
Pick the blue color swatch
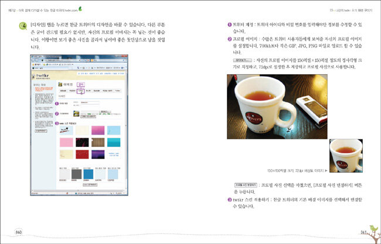point(89,173)
